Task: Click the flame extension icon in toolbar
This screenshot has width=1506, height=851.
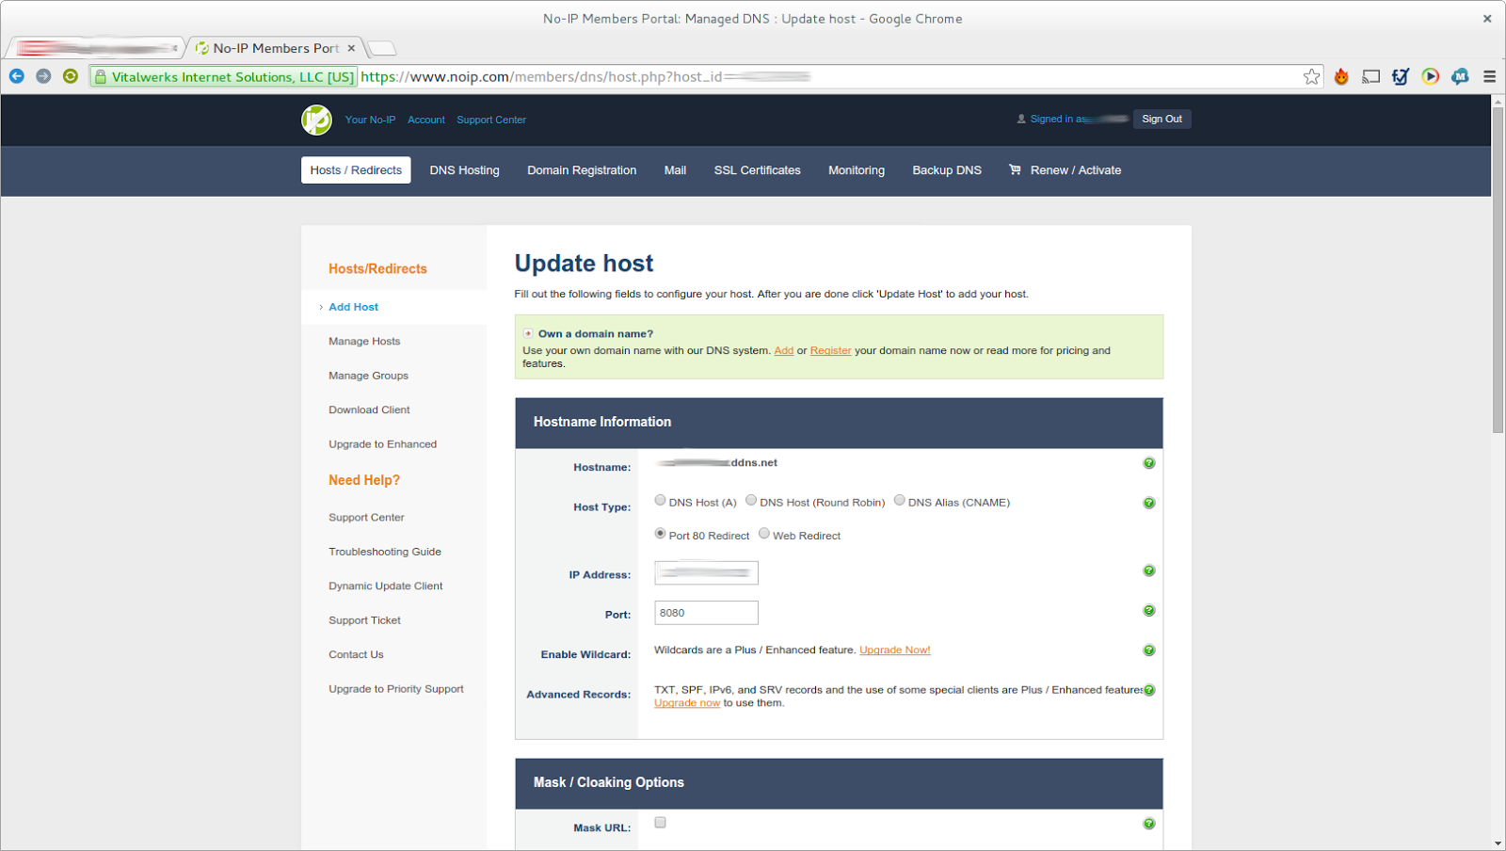Action: [1341, 77]
